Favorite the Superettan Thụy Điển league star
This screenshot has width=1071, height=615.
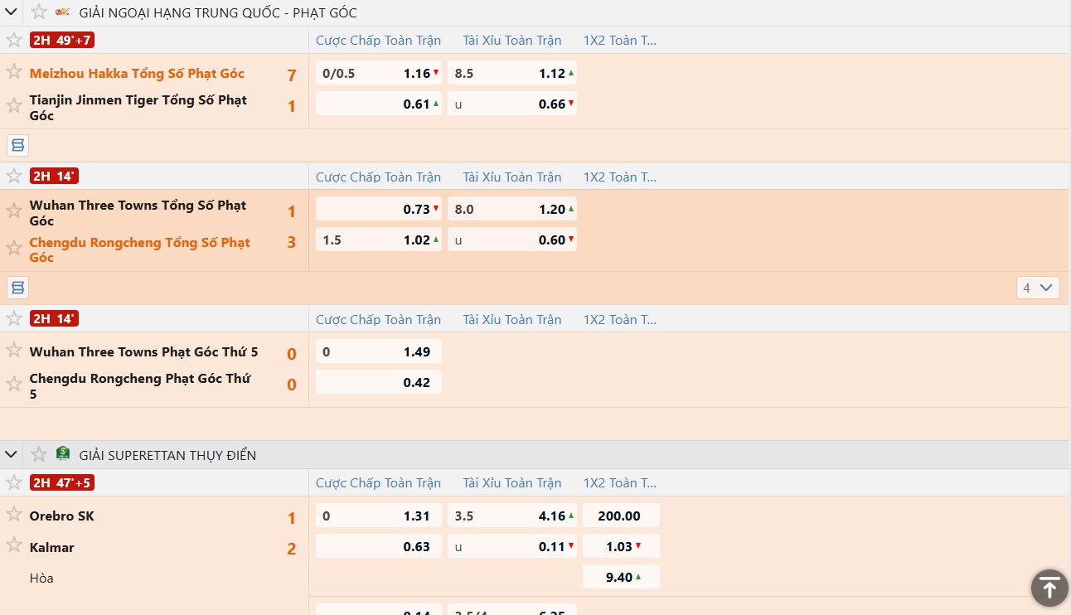39,454
